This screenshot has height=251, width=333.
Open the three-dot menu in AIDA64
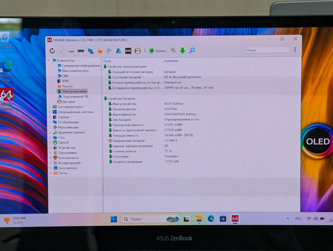295,50
